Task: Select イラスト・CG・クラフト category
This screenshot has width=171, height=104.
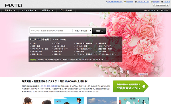Action: click(x=107, y=54)
